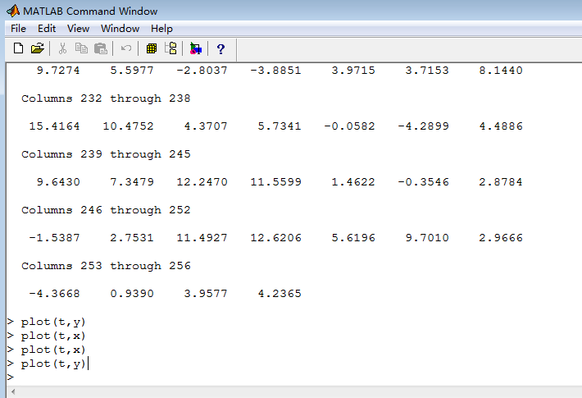
Task: Click the value 15.4164
Action: pos(54,126)
